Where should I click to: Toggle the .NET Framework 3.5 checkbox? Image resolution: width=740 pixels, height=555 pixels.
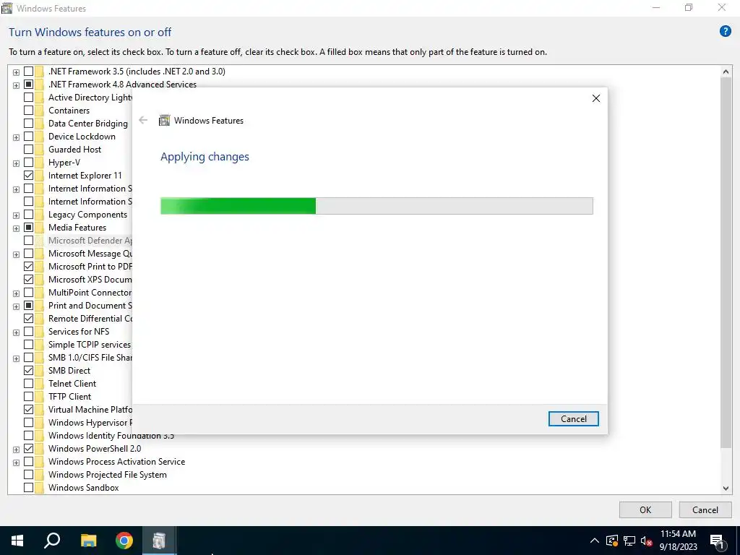pos(28,72)
